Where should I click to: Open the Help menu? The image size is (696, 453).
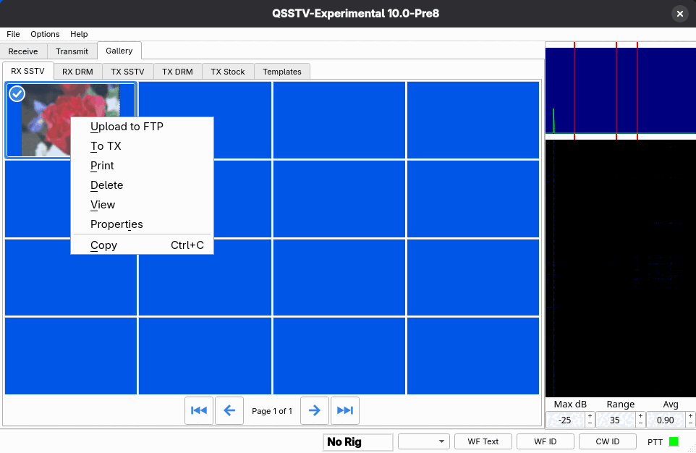[x=79, y=34]
